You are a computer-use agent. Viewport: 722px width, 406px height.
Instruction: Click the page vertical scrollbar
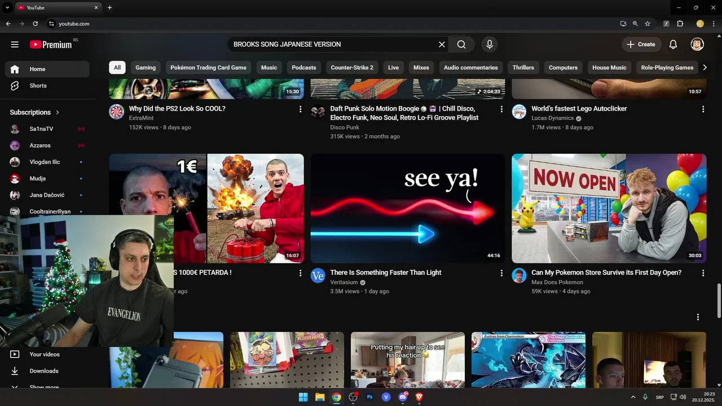pos(719,301)
